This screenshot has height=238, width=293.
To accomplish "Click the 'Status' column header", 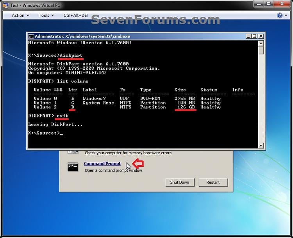I will [x=209, y=90].
